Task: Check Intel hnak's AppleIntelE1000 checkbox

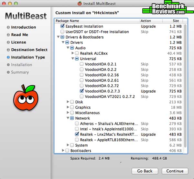Action: point(77,129)
